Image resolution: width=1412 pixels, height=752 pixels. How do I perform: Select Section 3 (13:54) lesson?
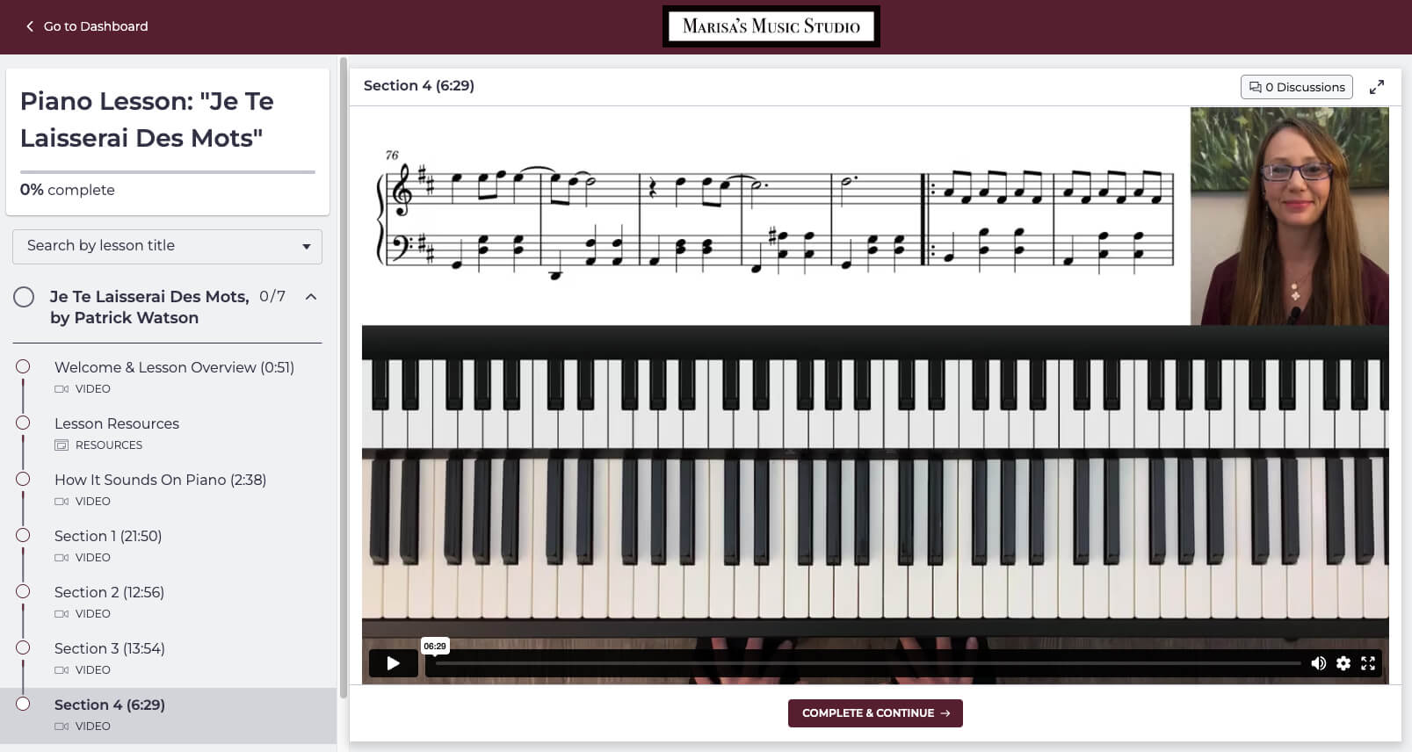pos(110,648)
